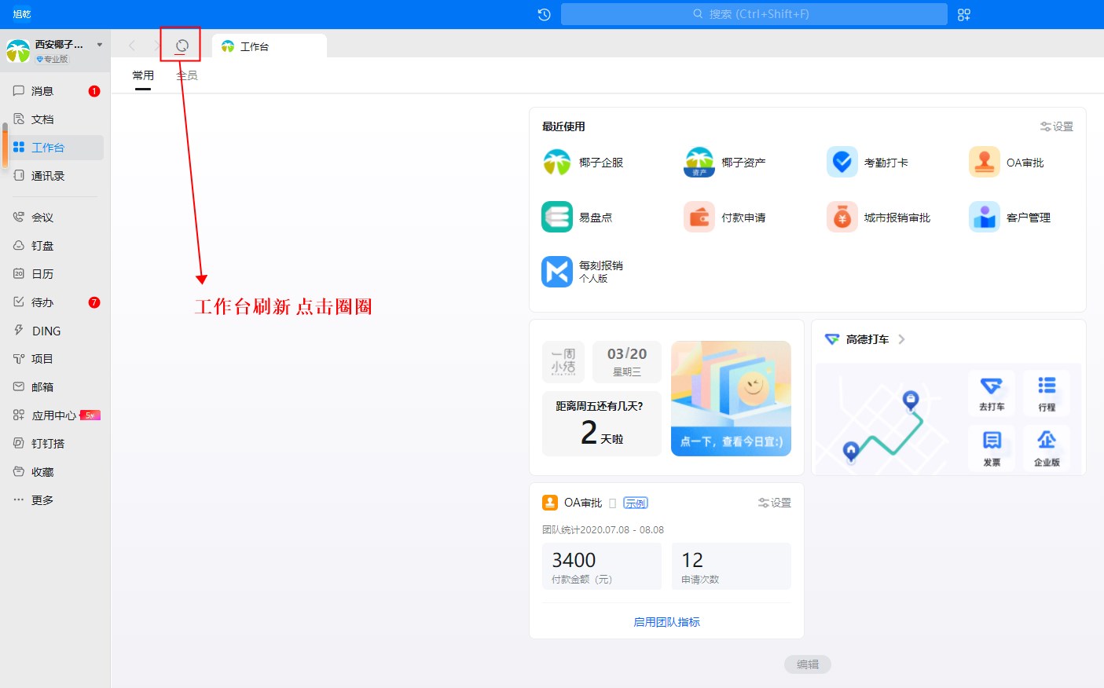Viewport: 1104px width, 688px height.
Task: Click the 距离周五还有几天 countdown tile
Action: pyautogui.click(x=602, y=424)
